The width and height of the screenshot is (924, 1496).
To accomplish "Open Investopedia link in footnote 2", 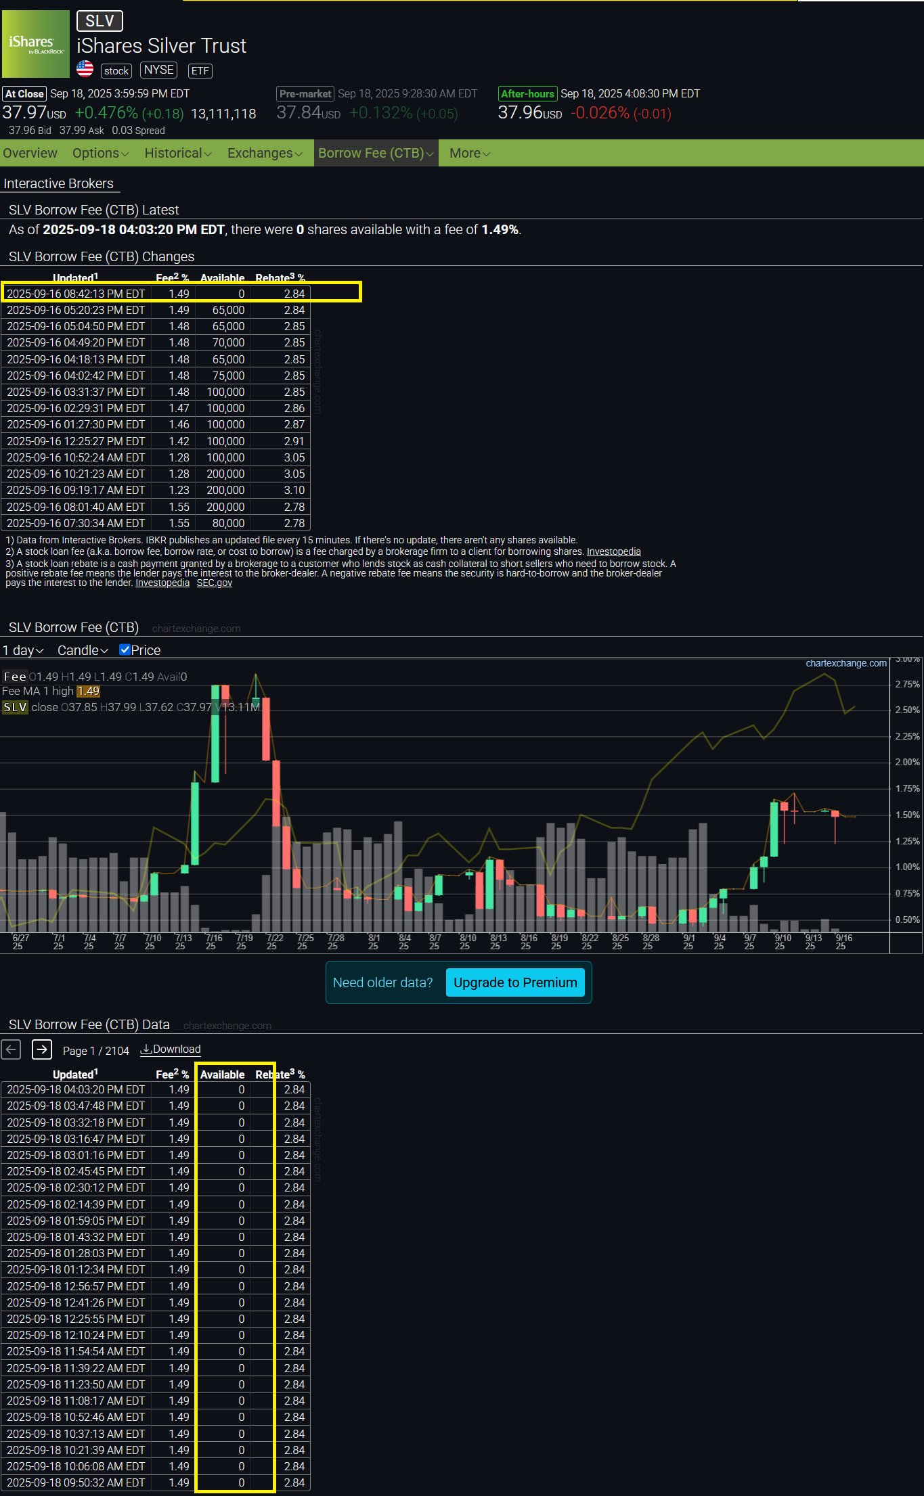I will [x=613, y=551].
